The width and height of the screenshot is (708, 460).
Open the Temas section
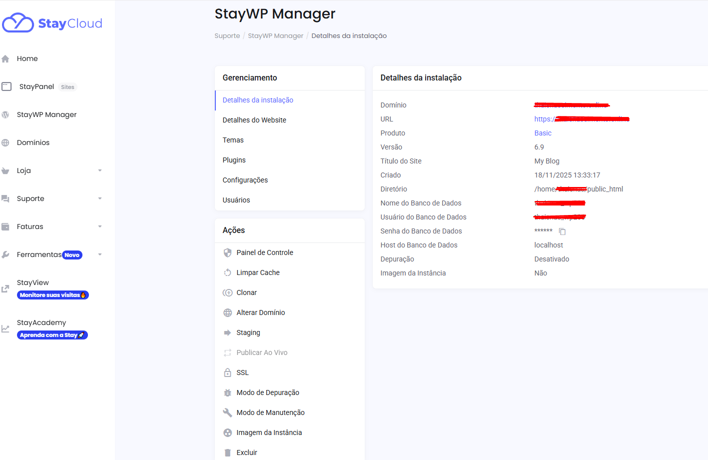(233, 140)
